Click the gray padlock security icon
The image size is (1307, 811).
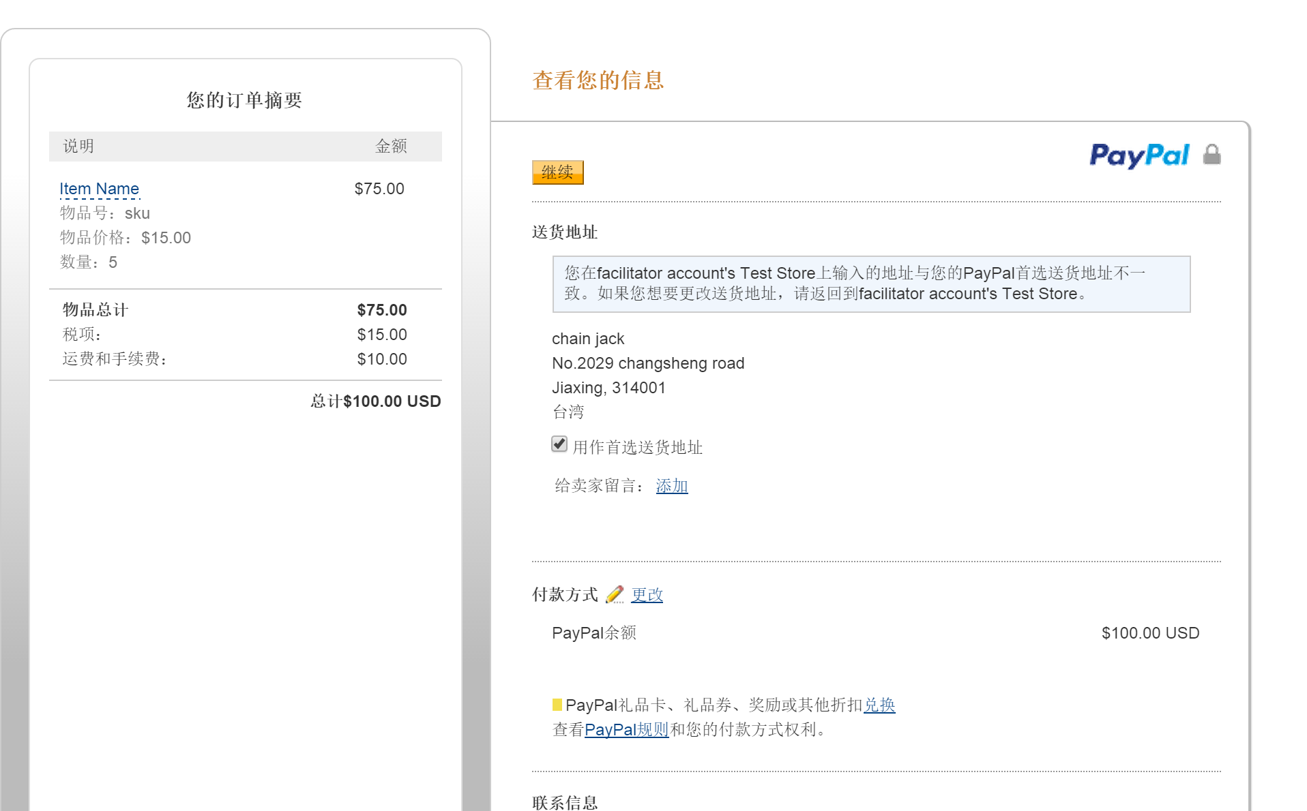(1211, 155)
